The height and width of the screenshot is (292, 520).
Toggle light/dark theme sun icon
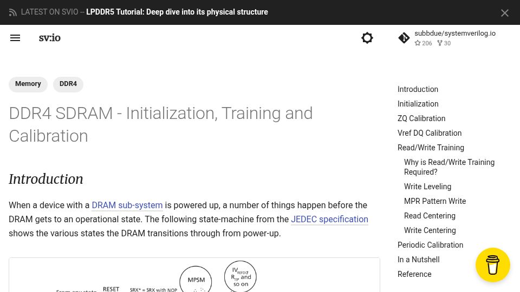click(367, 38)
